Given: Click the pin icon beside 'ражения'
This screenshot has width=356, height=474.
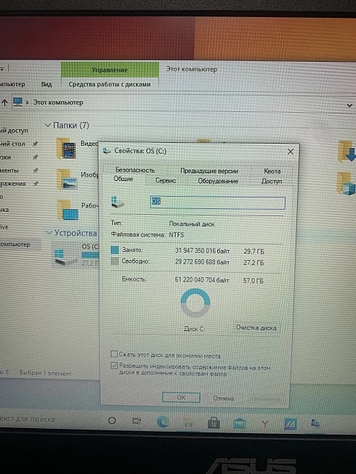Looking at the screenshot, I should (x=35, y=183).
